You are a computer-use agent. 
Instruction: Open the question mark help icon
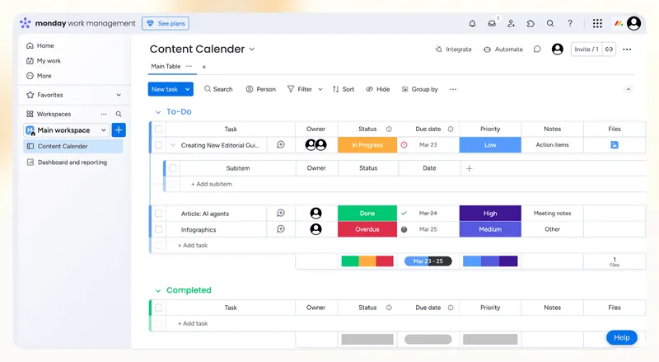click(570, 24)
